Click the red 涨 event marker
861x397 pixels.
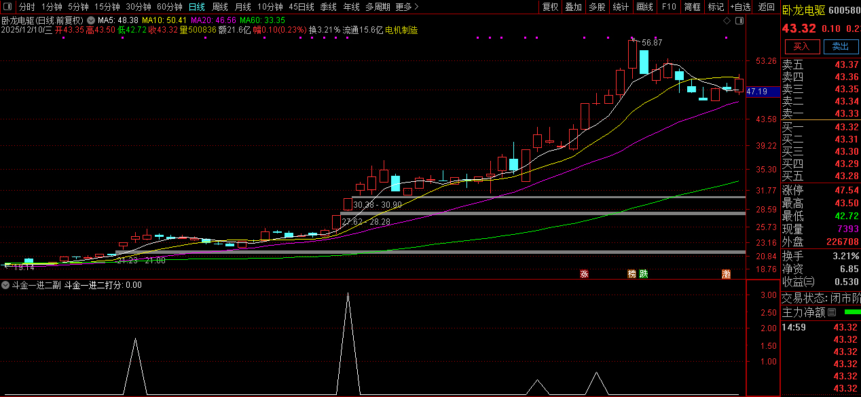point(584,274)
